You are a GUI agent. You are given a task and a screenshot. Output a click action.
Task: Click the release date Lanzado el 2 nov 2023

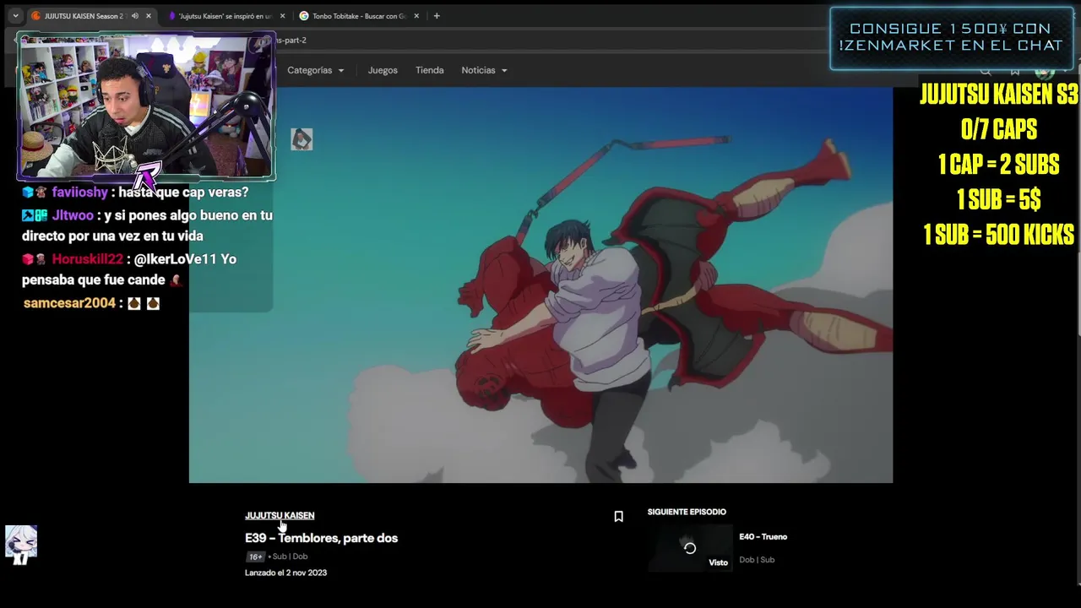click(x=285, y=573)
